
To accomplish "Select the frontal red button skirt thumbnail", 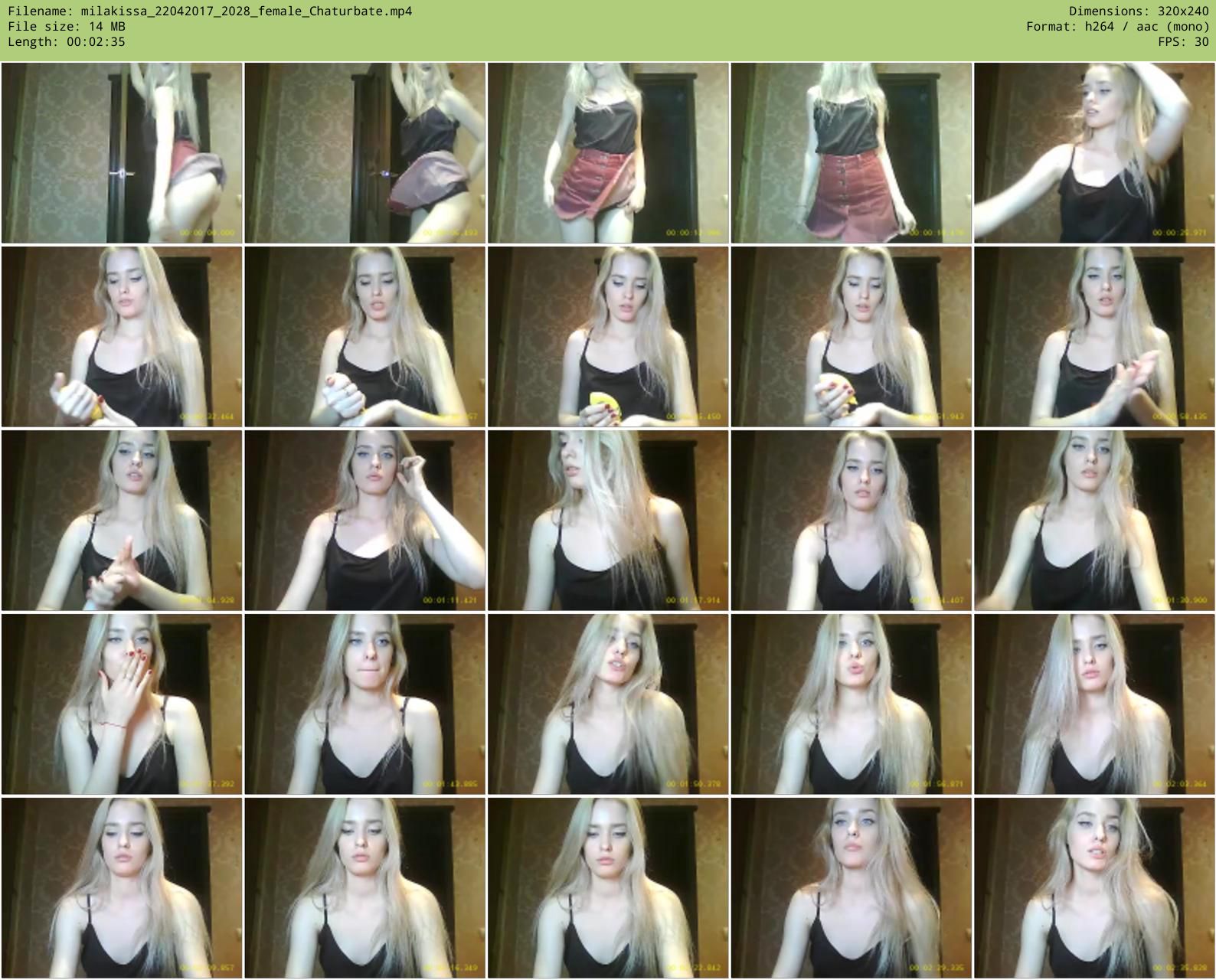I will 851,153.
